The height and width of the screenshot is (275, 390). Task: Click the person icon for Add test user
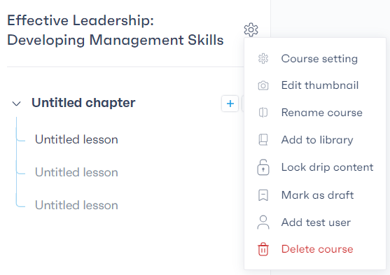click(x=263, y=223)
